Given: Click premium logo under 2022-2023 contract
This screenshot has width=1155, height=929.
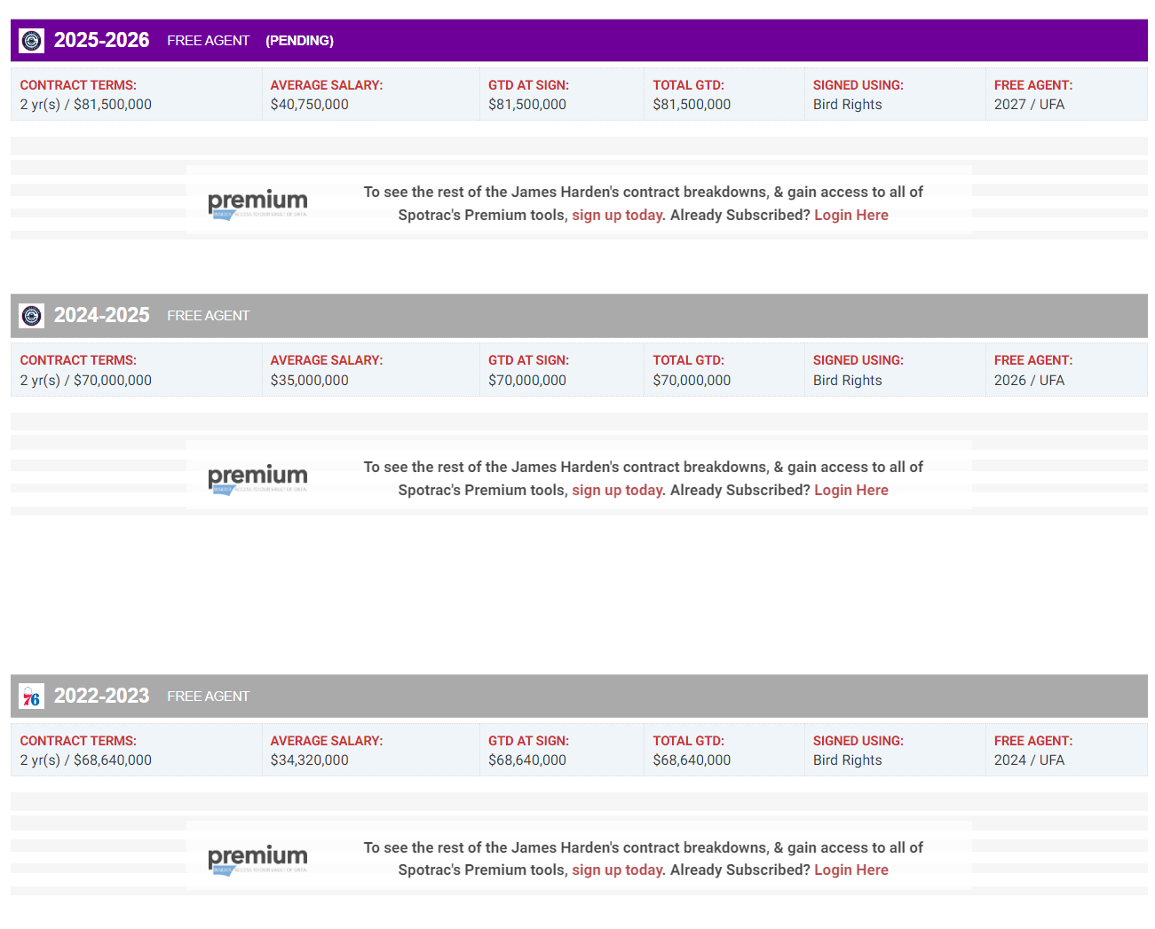Looking at the screenshot, I should pyautogui.click(x=257, y=860).
